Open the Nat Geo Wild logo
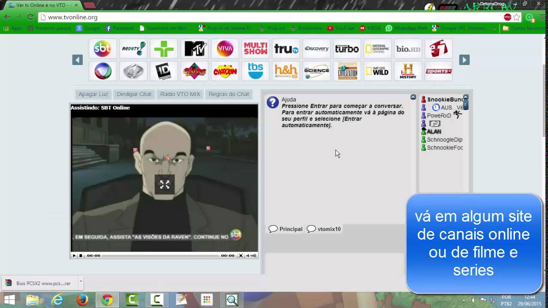The image size is (548, 308). coord(377,71)
